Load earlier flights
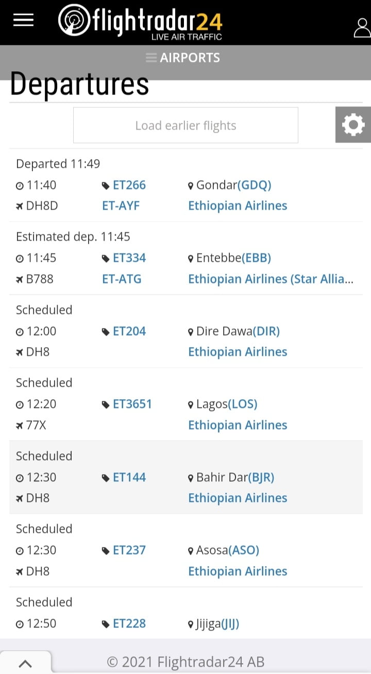The width and height of the screenshot is (371, 674). click(x=185, y=126)
